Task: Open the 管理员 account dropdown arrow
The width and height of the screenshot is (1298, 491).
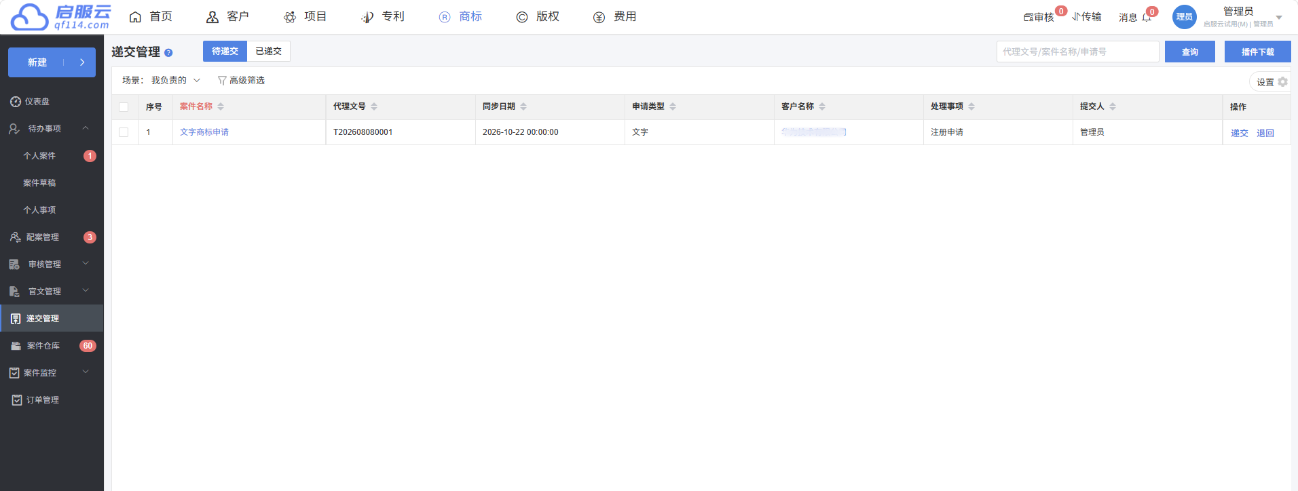Action: click(1279, 18)
